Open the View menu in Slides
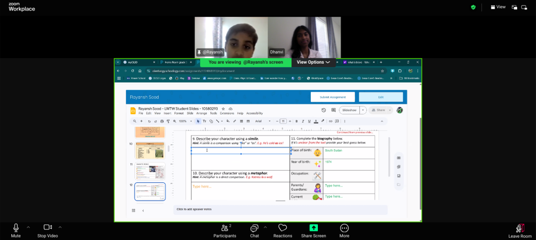 tap(157, 113)
